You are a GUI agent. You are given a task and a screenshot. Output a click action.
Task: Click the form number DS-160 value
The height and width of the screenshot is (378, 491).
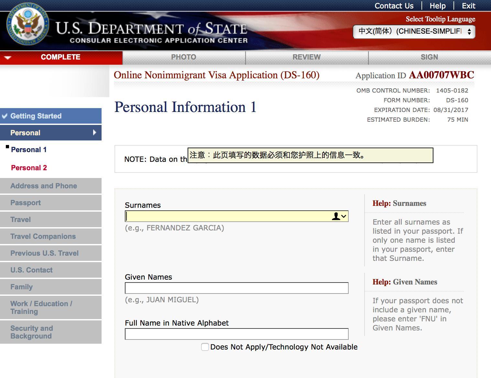click(x=457, y=100)
